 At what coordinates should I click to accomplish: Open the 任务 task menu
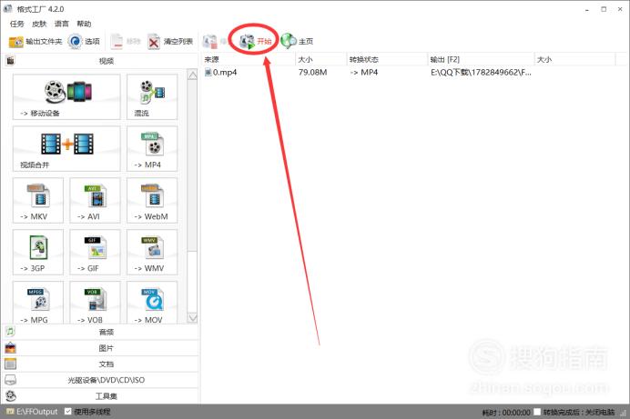(x=17, y=24)
